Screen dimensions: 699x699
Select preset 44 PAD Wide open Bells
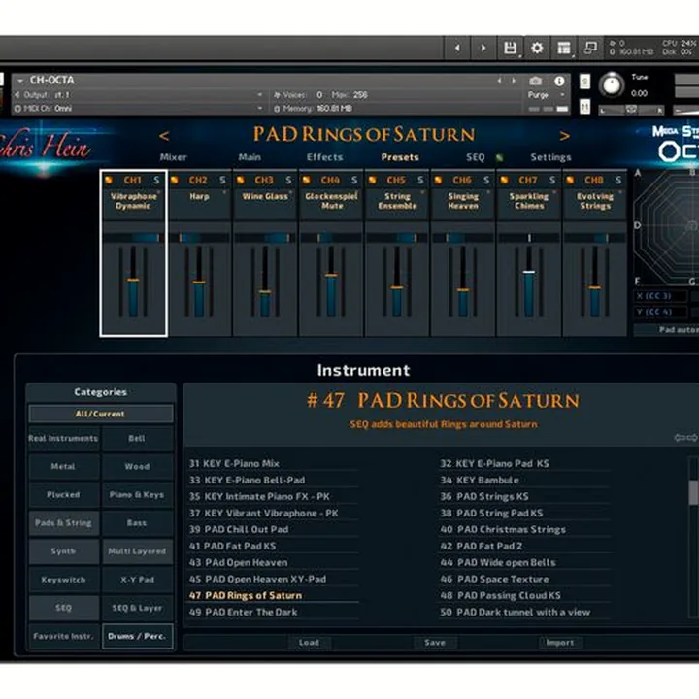[524, 562]
